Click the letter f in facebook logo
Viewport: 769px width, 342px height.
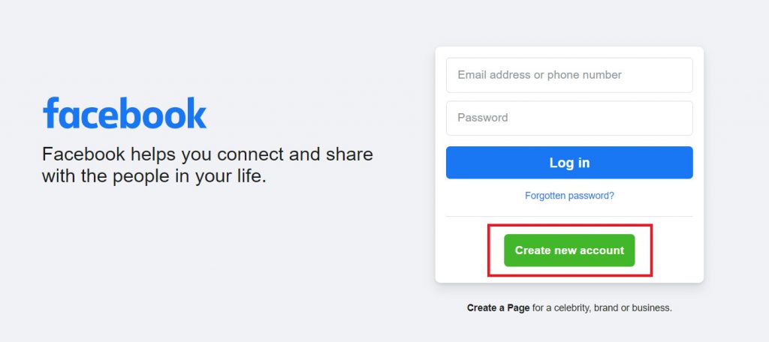click(51, 112)
